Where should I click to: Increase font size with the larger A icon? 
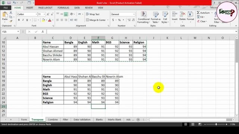point(48,14)
